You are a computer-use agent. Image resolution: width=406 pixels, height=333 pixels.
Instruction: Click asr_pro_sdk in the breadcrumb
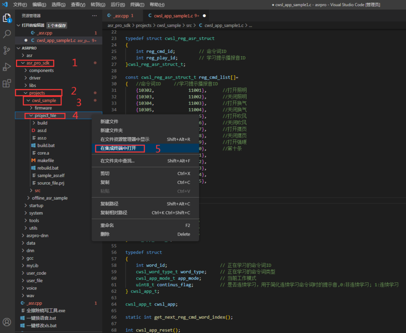(x=119, y=26)
